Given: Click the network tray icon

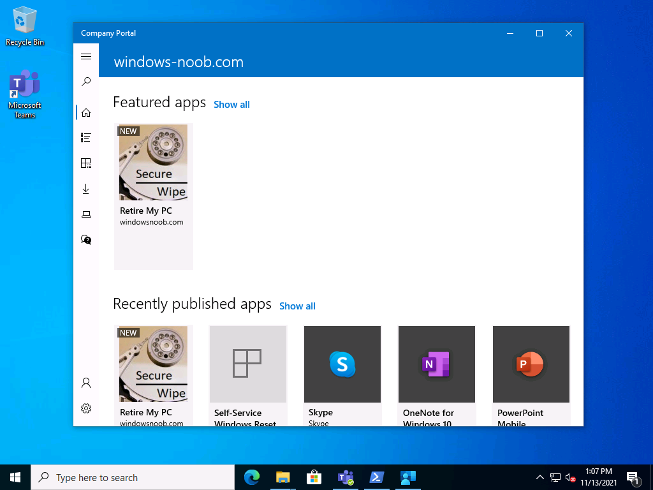Looking at the screenshot, I should (555, 477).
